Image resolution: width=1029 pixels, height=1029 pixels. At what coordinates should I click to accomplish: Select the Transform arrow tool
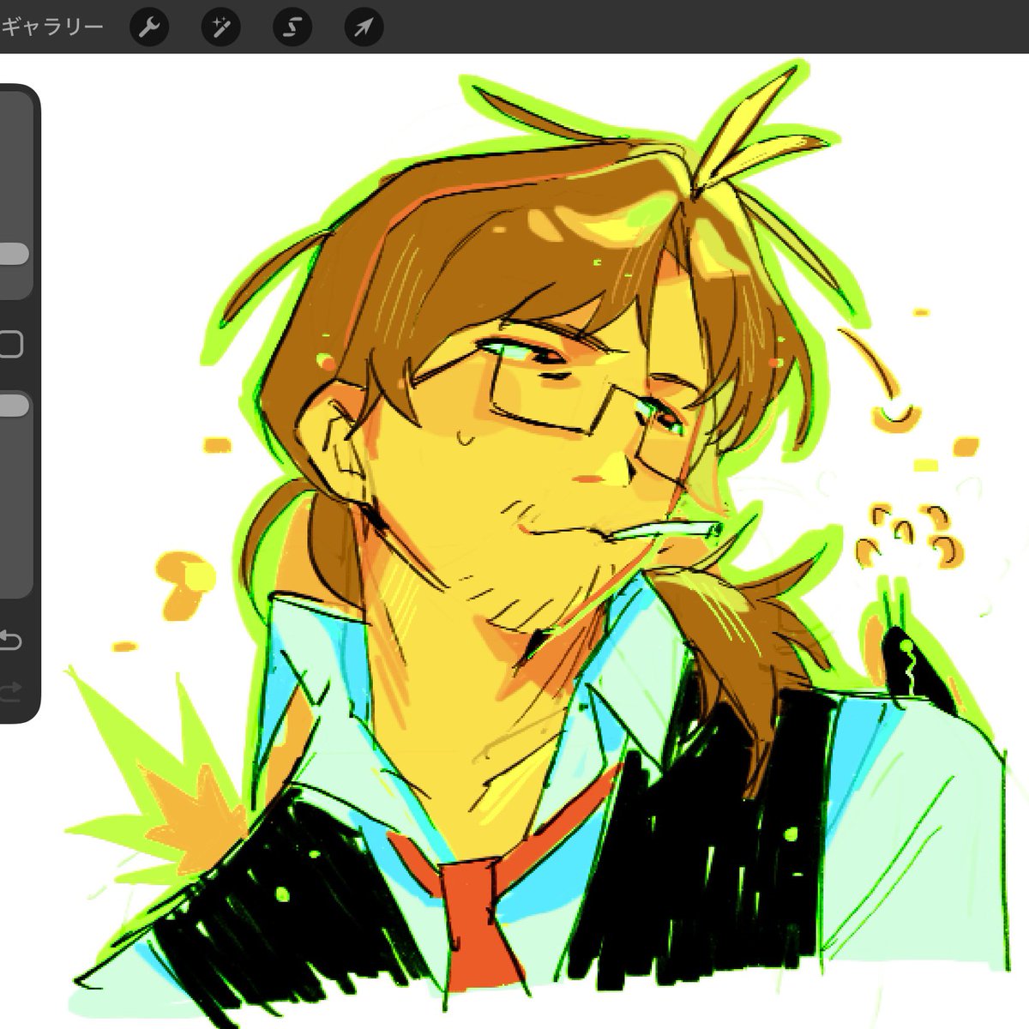pyautogui.click(x=364, y=27)
